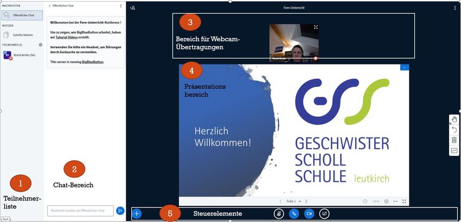Select the hand pan tool
The width and height of the screenshot is (461, 222).
pos(454,120)
